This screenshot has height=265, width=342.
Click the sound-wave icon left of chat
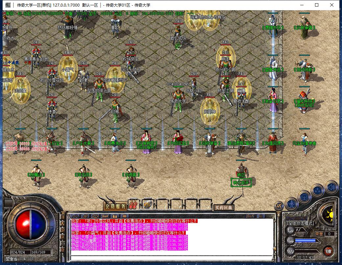pyautogui.click(x=62, y=217)
